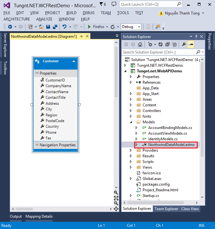Click Solution Explorer Home icon
Image resolution: width=215 pixels, height=229 pixels.
(140, 44)
